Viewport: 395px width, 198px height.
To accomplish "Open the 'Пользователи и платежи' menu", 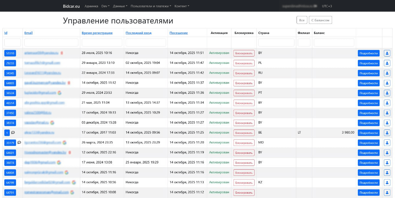I will 150,6.
